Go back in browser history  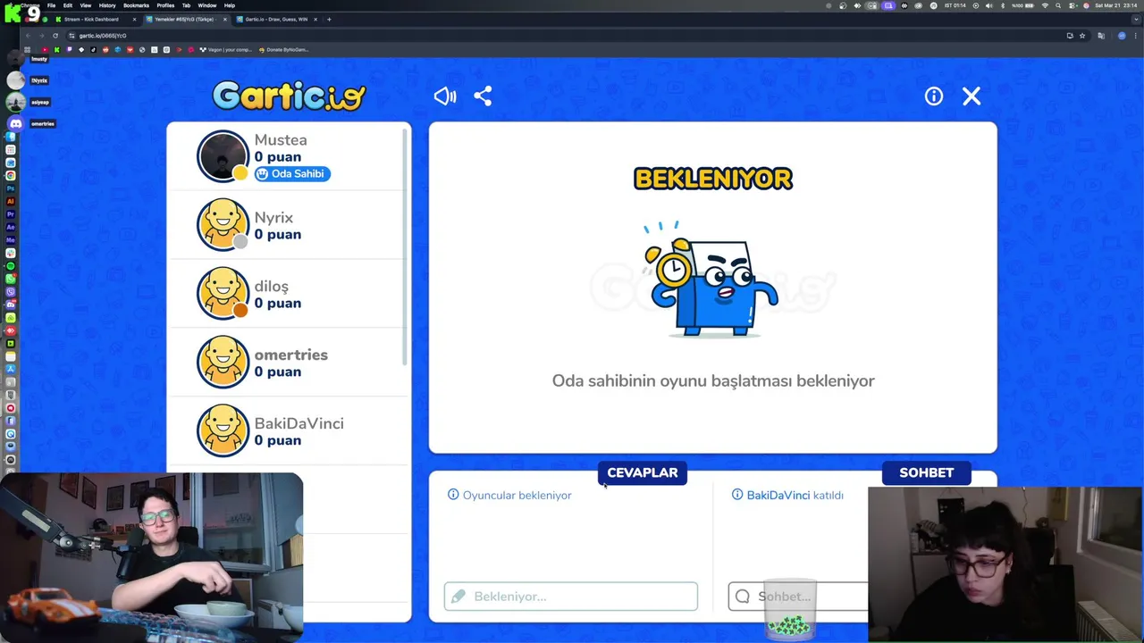click(28, 36)
